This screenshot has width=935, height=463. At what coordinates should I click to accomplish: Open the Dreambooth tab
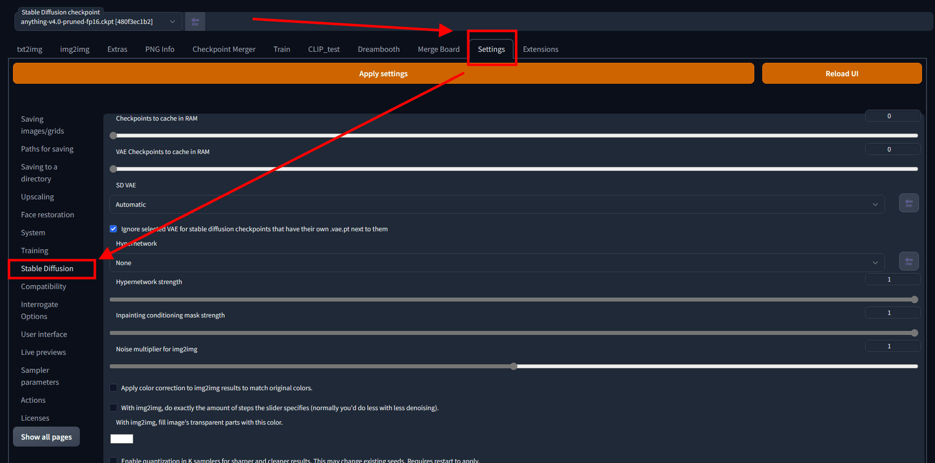coord(378,49)
